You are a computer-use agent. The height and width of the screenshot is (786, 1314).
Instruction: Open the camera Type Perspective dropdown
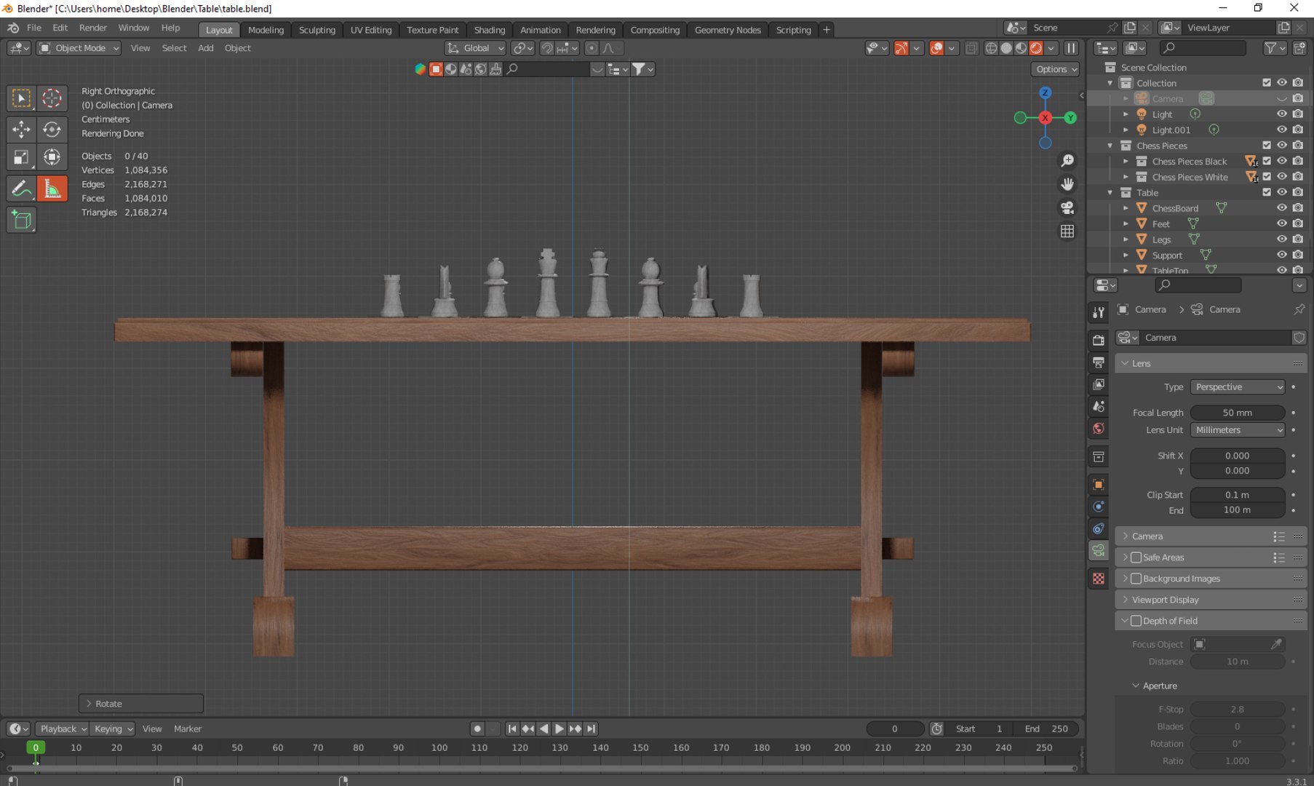(x=1238, y=387)
